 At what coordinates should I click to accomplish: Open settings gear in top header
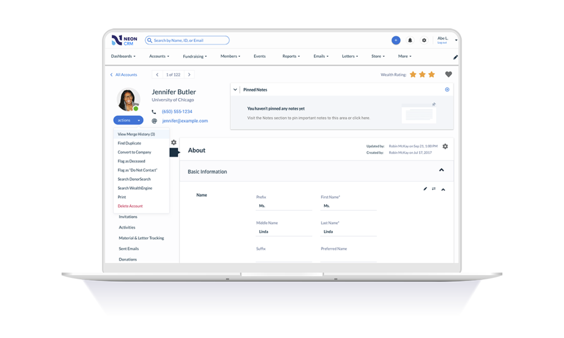coord(424,41)
